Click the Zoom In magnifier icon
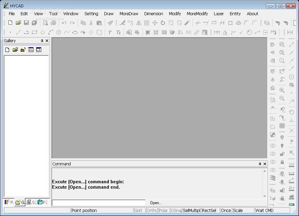 point(282,90)
